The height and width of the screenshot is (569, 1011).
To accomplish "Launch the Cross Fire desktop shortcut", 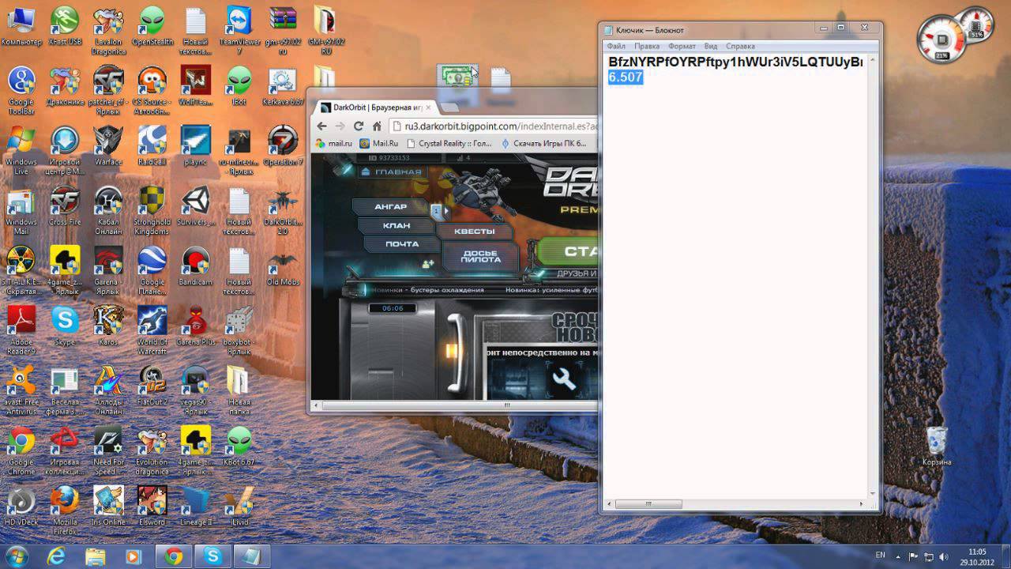I will [65, 205].
